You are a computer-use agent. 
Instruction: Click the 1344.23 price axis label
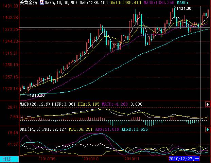[x=11, y=41]
